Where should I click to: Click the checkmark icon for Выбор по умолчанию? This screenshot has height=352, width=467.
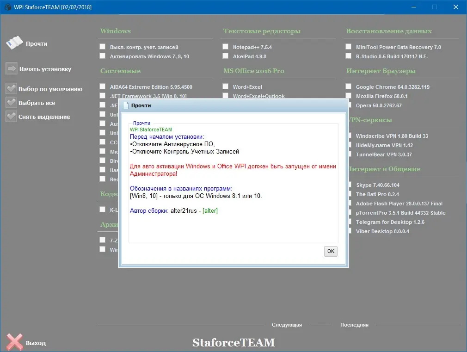[x=11, y=88]
